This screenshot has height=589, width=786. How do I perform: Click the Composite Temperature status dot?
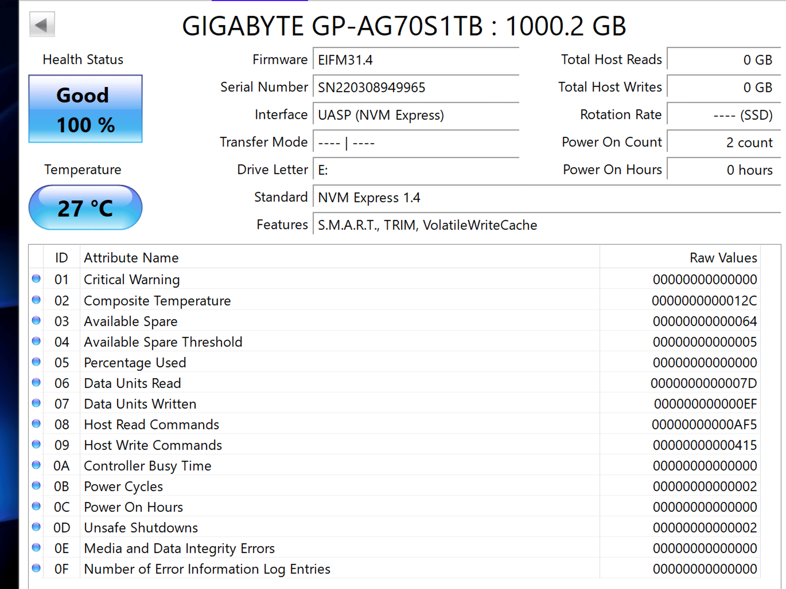(x=36, y=300)
